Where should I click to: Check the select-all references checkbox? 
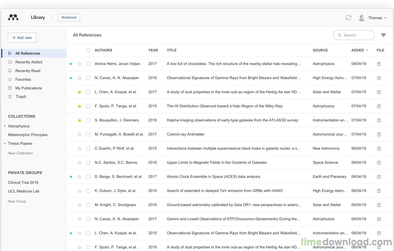88,50
